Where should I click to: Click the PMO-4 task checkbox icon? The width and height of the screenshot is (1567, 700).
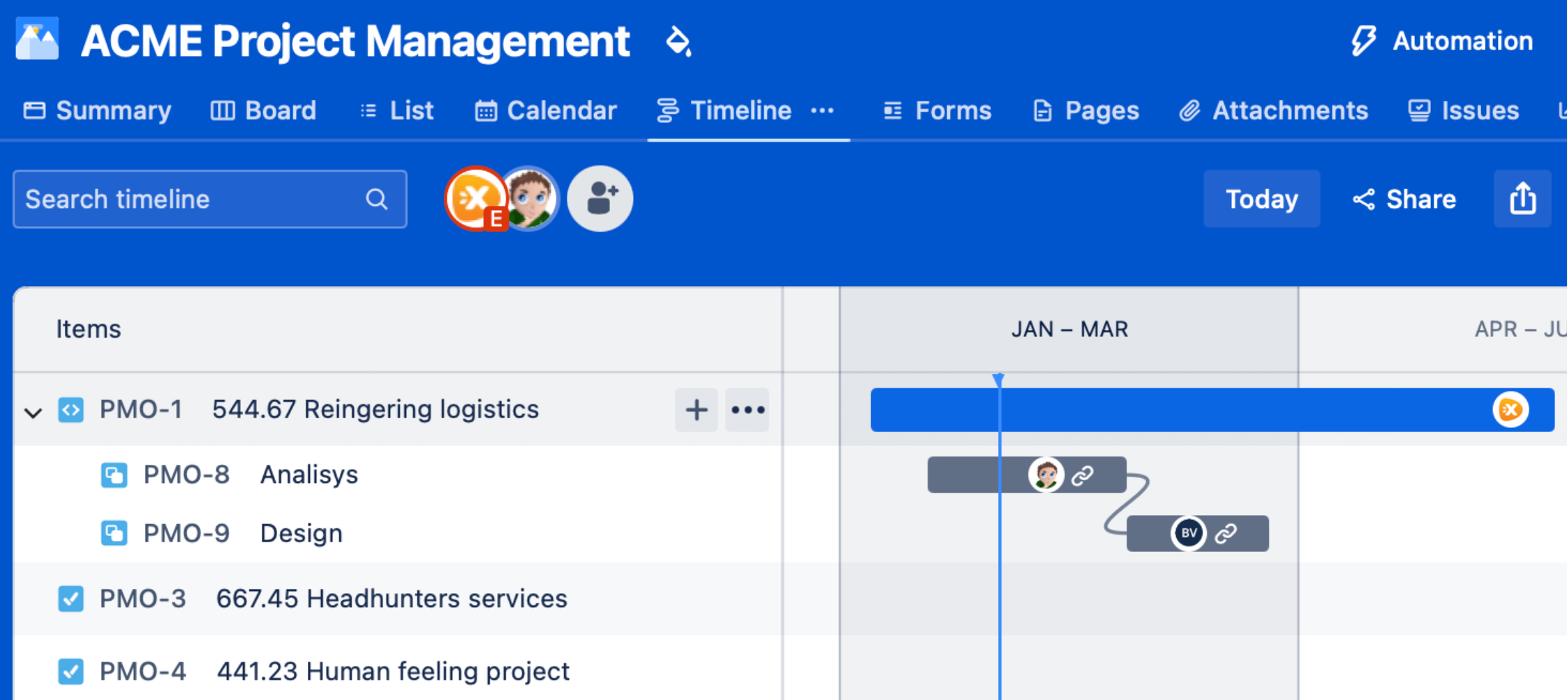coord(71,671)
